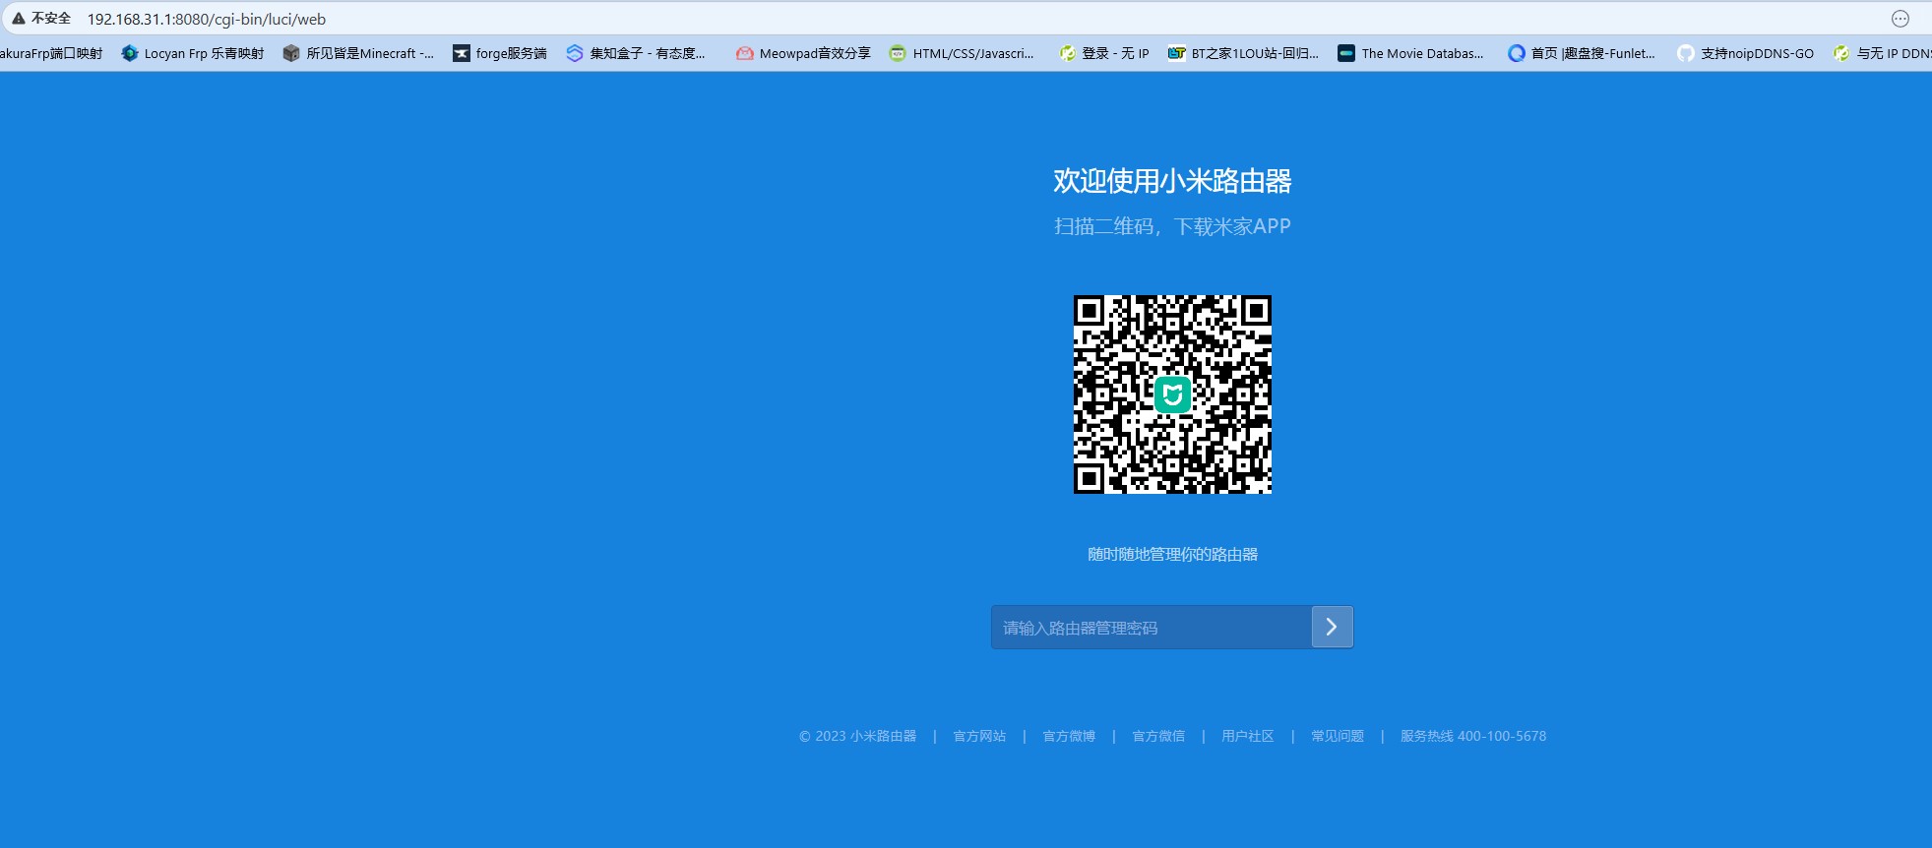The width and height of the screenshot is (1932, 848).
Task: Open the 登录 - 无 IP bookmark
Action: point(1104,53)
